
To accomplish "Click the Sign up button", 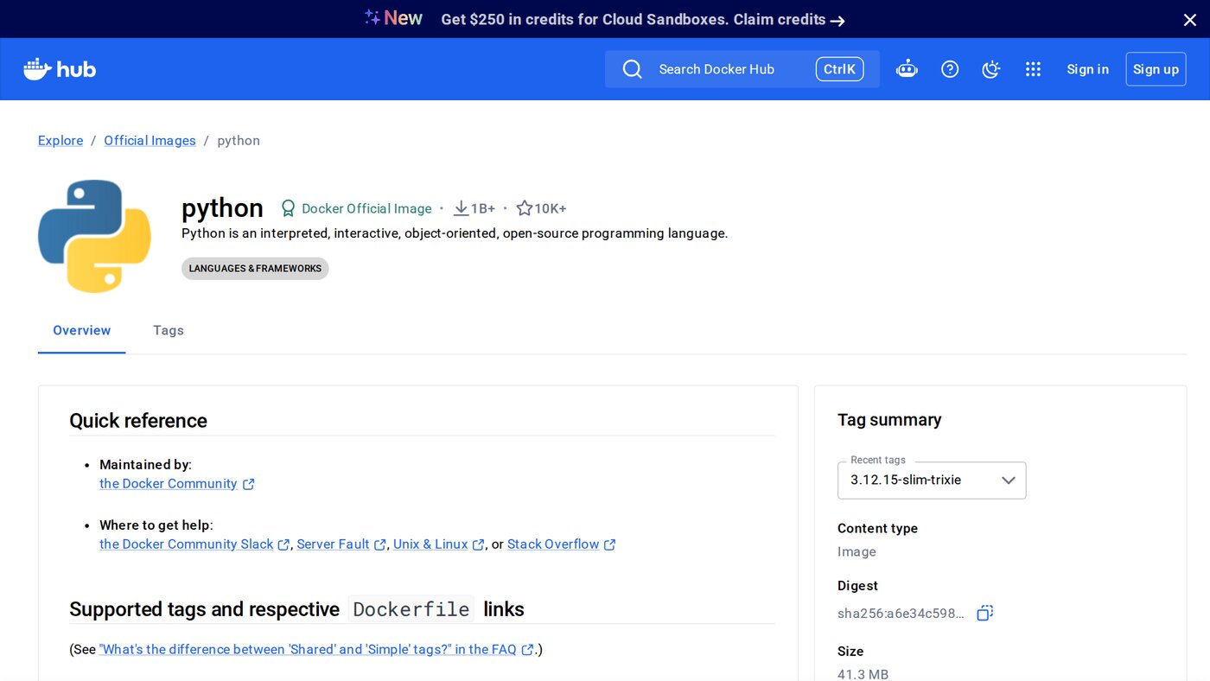I will [1156, 69].
